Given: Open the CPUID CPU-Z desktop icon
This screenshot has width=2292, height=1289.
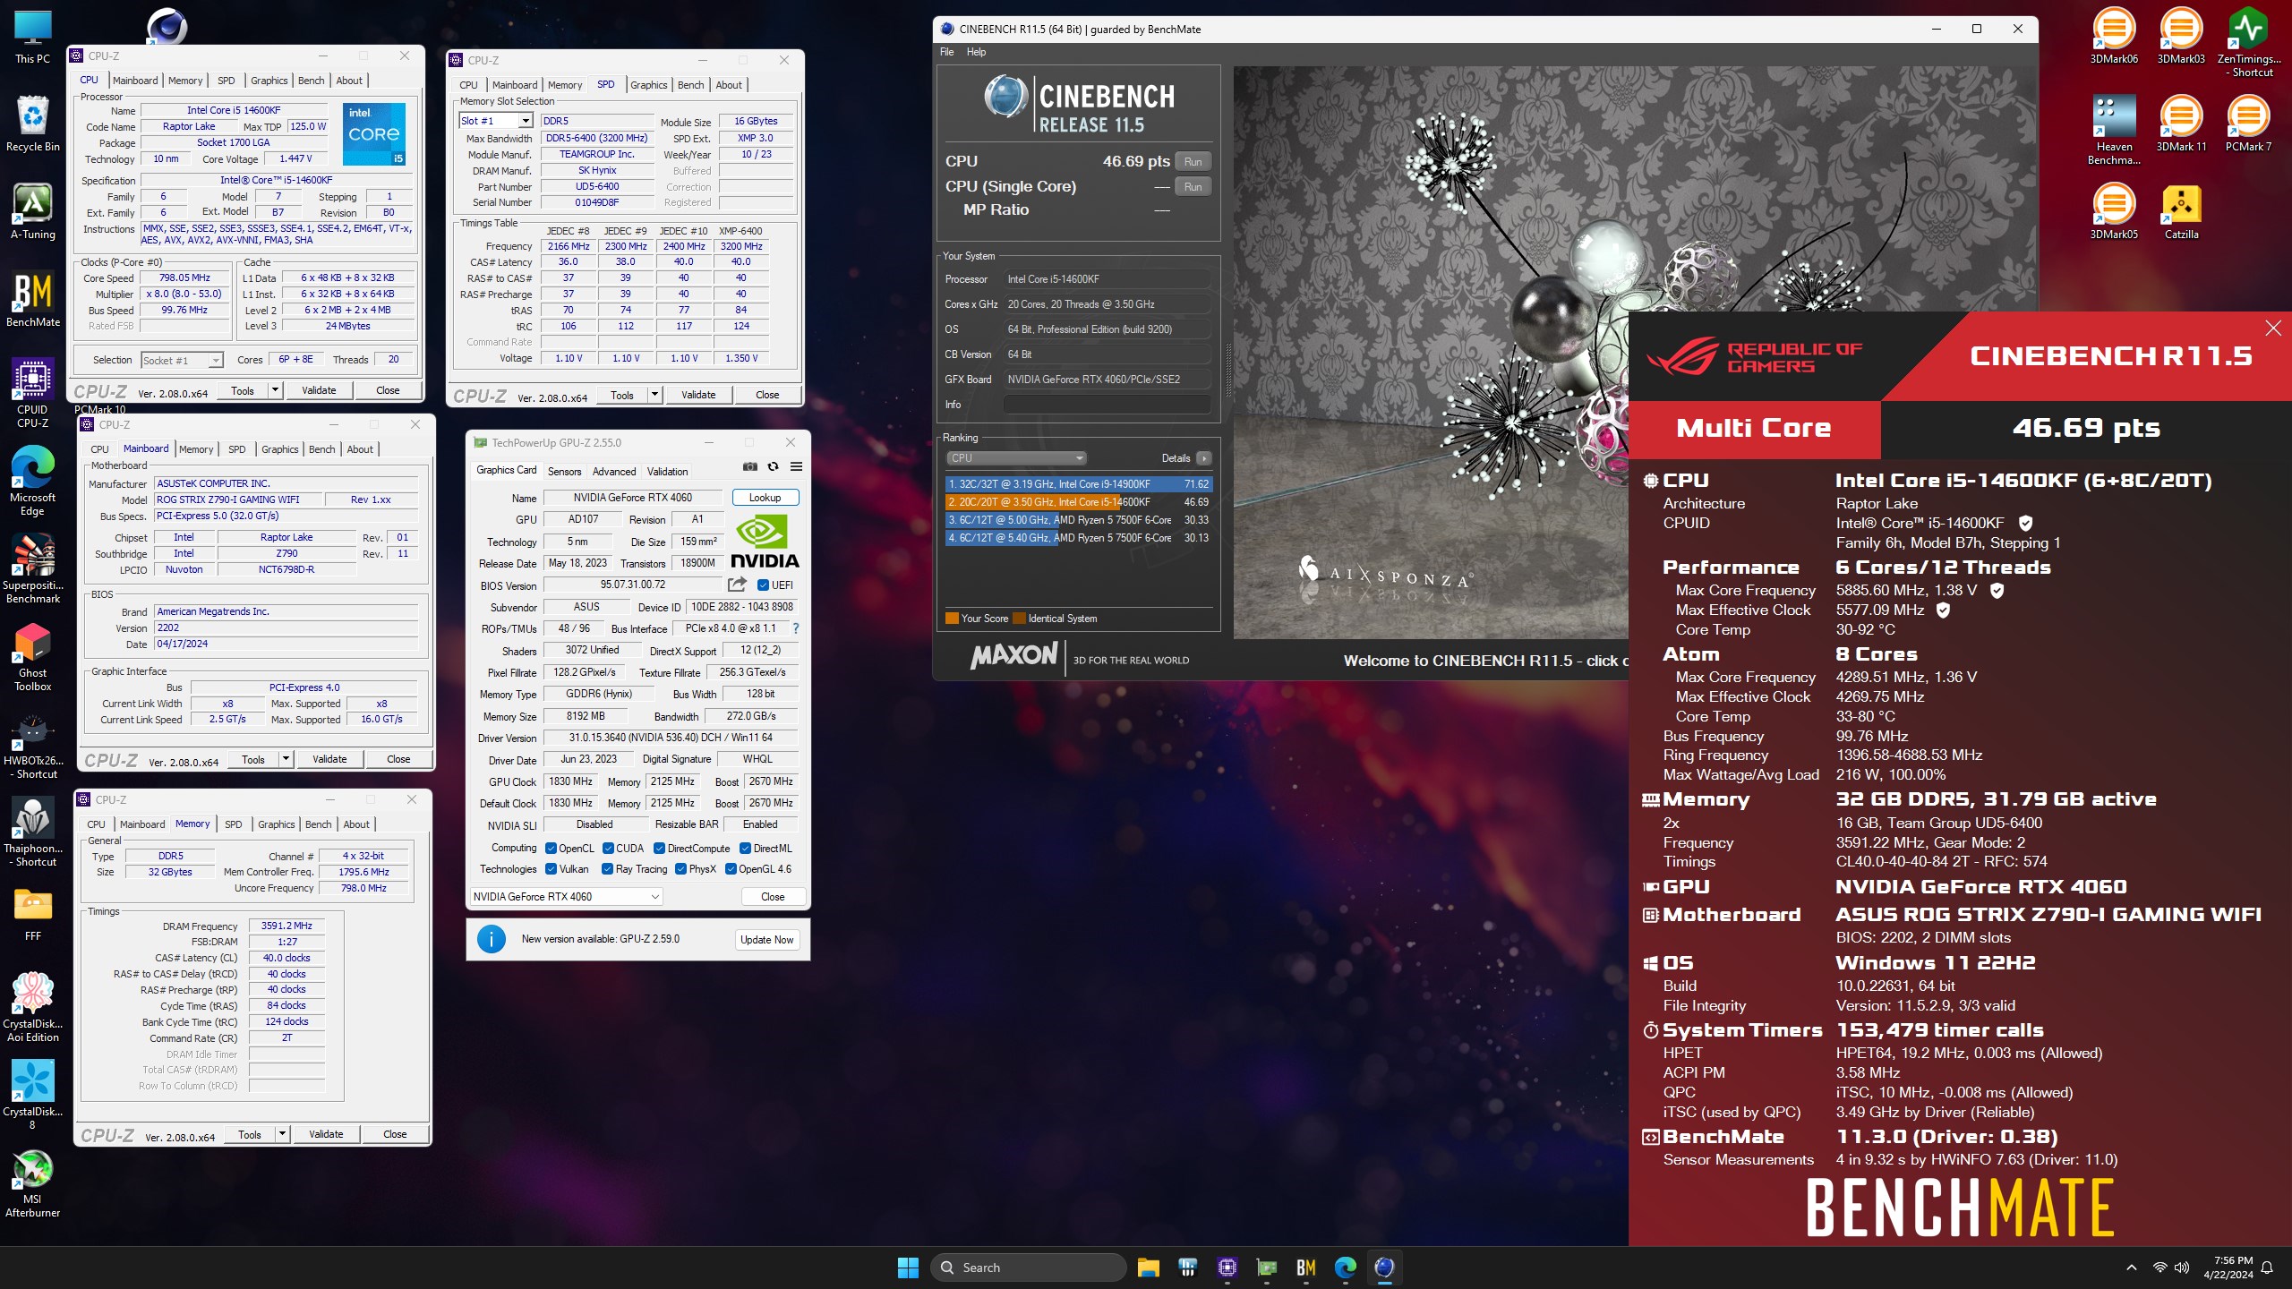Looking at the screenshot, I should (33, 392).
